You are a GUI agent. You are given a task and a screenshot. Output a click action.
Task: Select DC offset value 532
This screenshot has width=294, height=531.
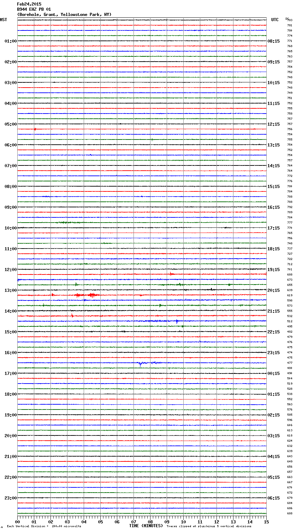coord(290,316)
